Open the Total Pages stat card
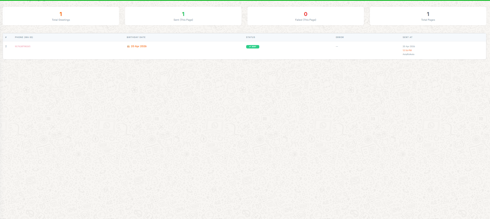The height and width of the screenshot is (219, 490). pos(428,16)
